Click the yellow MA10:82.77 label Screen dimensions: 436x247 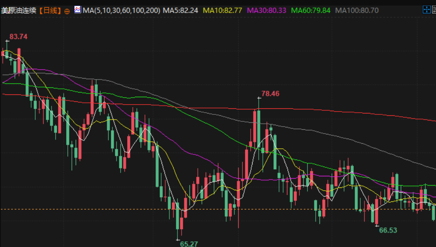pyautogui.click(x=222, y=11)
